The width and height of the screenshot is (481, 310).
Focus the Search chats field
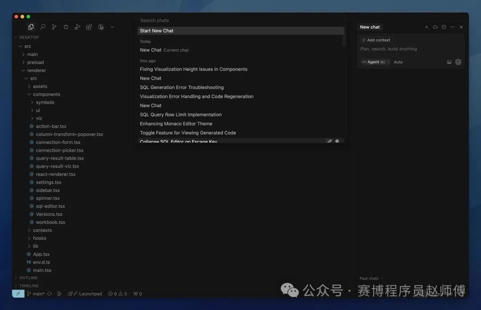(241, 20)
